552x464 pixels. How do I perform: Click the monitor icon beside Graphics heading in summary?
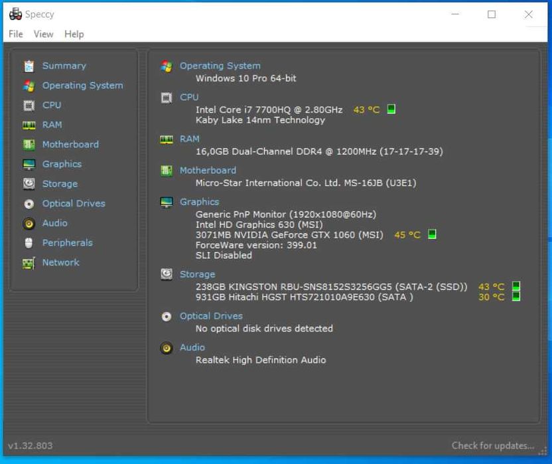[x=167, y=202]
